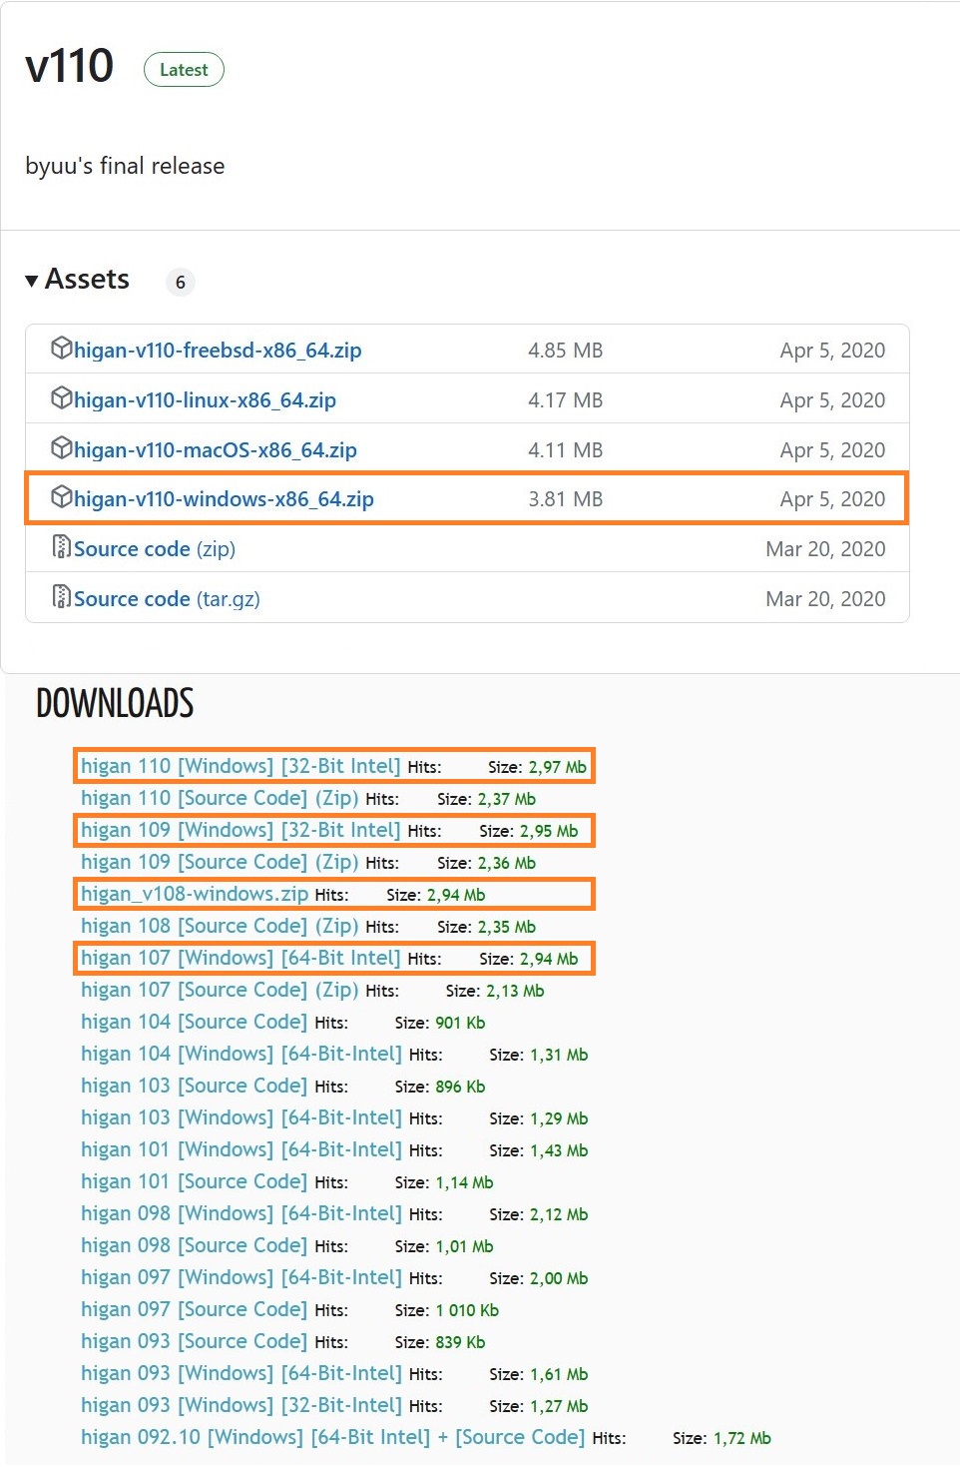Open higan 108 [Source Code] (Zip) link
The image size is (960, 1467).
pyautogui.click(x=220, y=926)
